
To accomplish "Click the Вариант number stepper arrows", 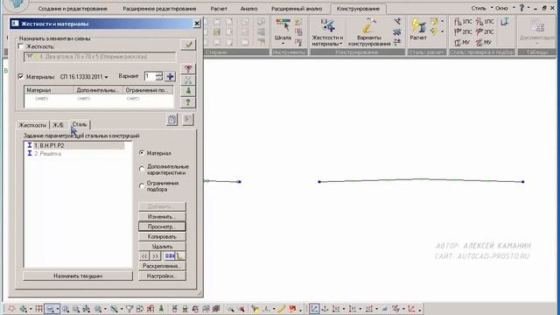I will [159, 76].
